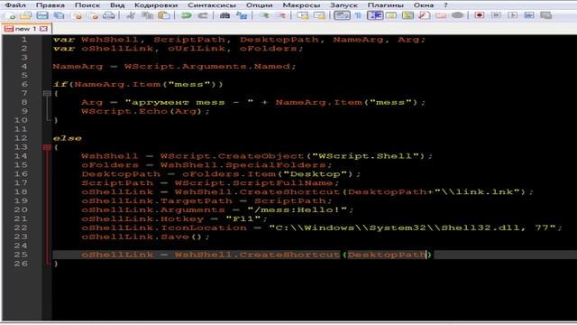
Task: Open the Вид menu
Action: (117, 5)
